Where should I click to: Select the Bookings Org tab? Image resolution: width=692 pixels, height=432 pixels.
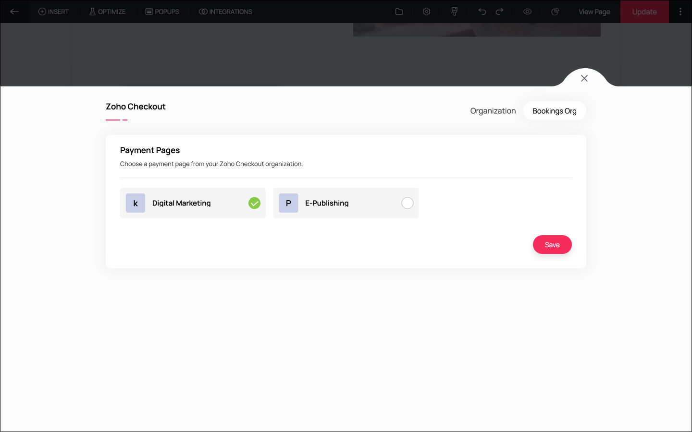point(555,111)
